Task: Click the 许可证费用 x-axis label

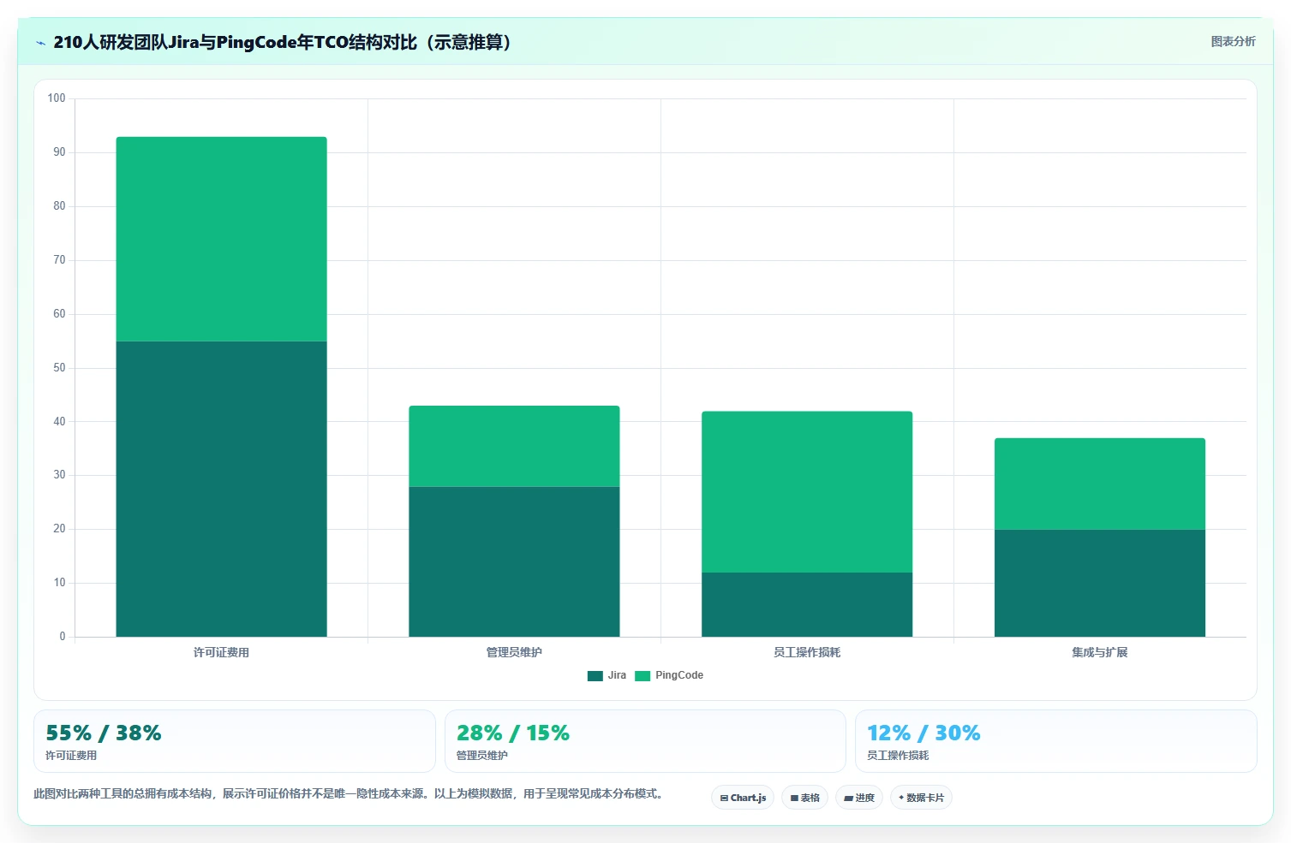Action: tap(221, 652)
